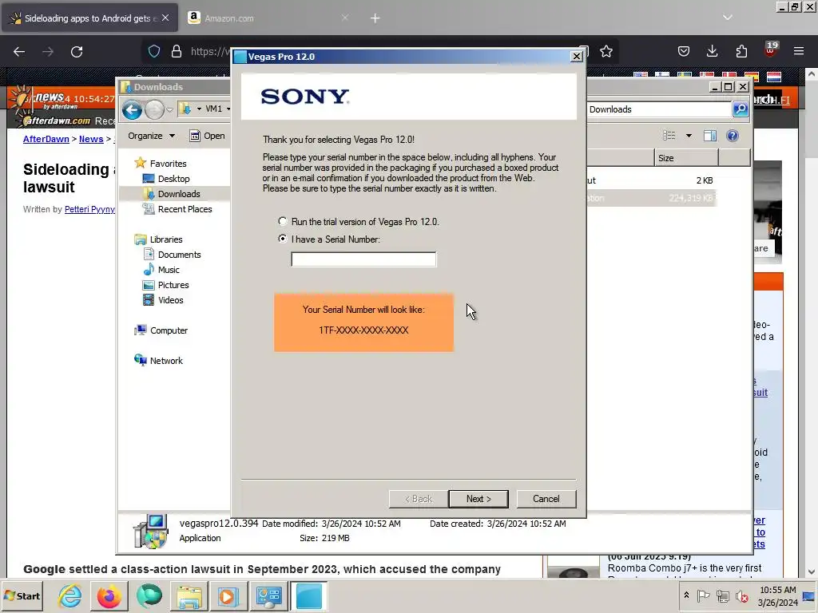Open recent pages dropdown beside Explorer forward button

tap(169, 110)
